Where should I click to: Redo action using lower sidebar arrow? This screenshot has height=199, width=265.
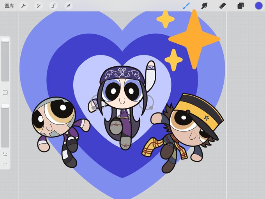point(5,164)
